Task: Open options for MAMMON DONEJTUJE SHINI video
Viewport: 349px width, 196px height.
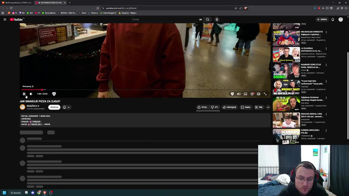Action: (326, 65)
